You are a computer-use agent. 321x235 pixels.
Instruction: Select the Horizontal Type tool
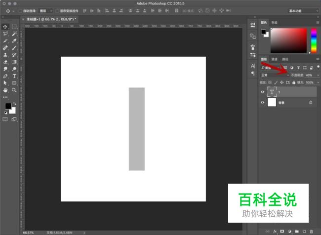pos(14,76)
